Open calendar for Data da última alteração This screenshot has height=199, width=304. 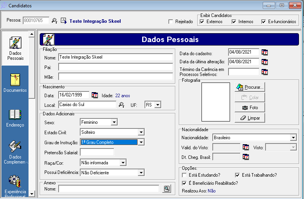tap(265, 62)
